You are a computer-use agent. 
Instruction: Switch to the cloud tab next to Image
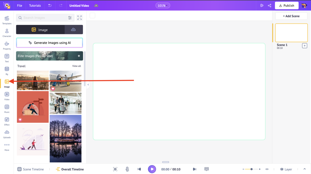[74, 29]
